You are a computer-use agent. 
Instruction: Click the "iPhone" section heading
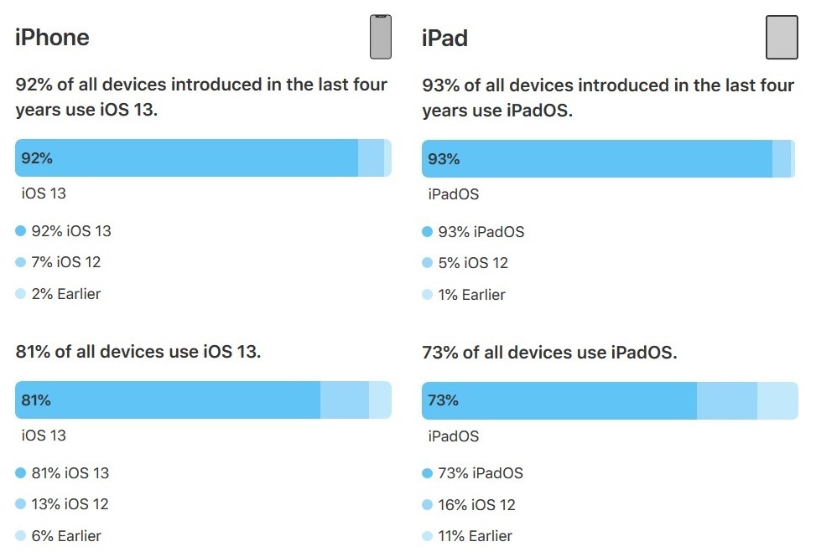point(52,38)
